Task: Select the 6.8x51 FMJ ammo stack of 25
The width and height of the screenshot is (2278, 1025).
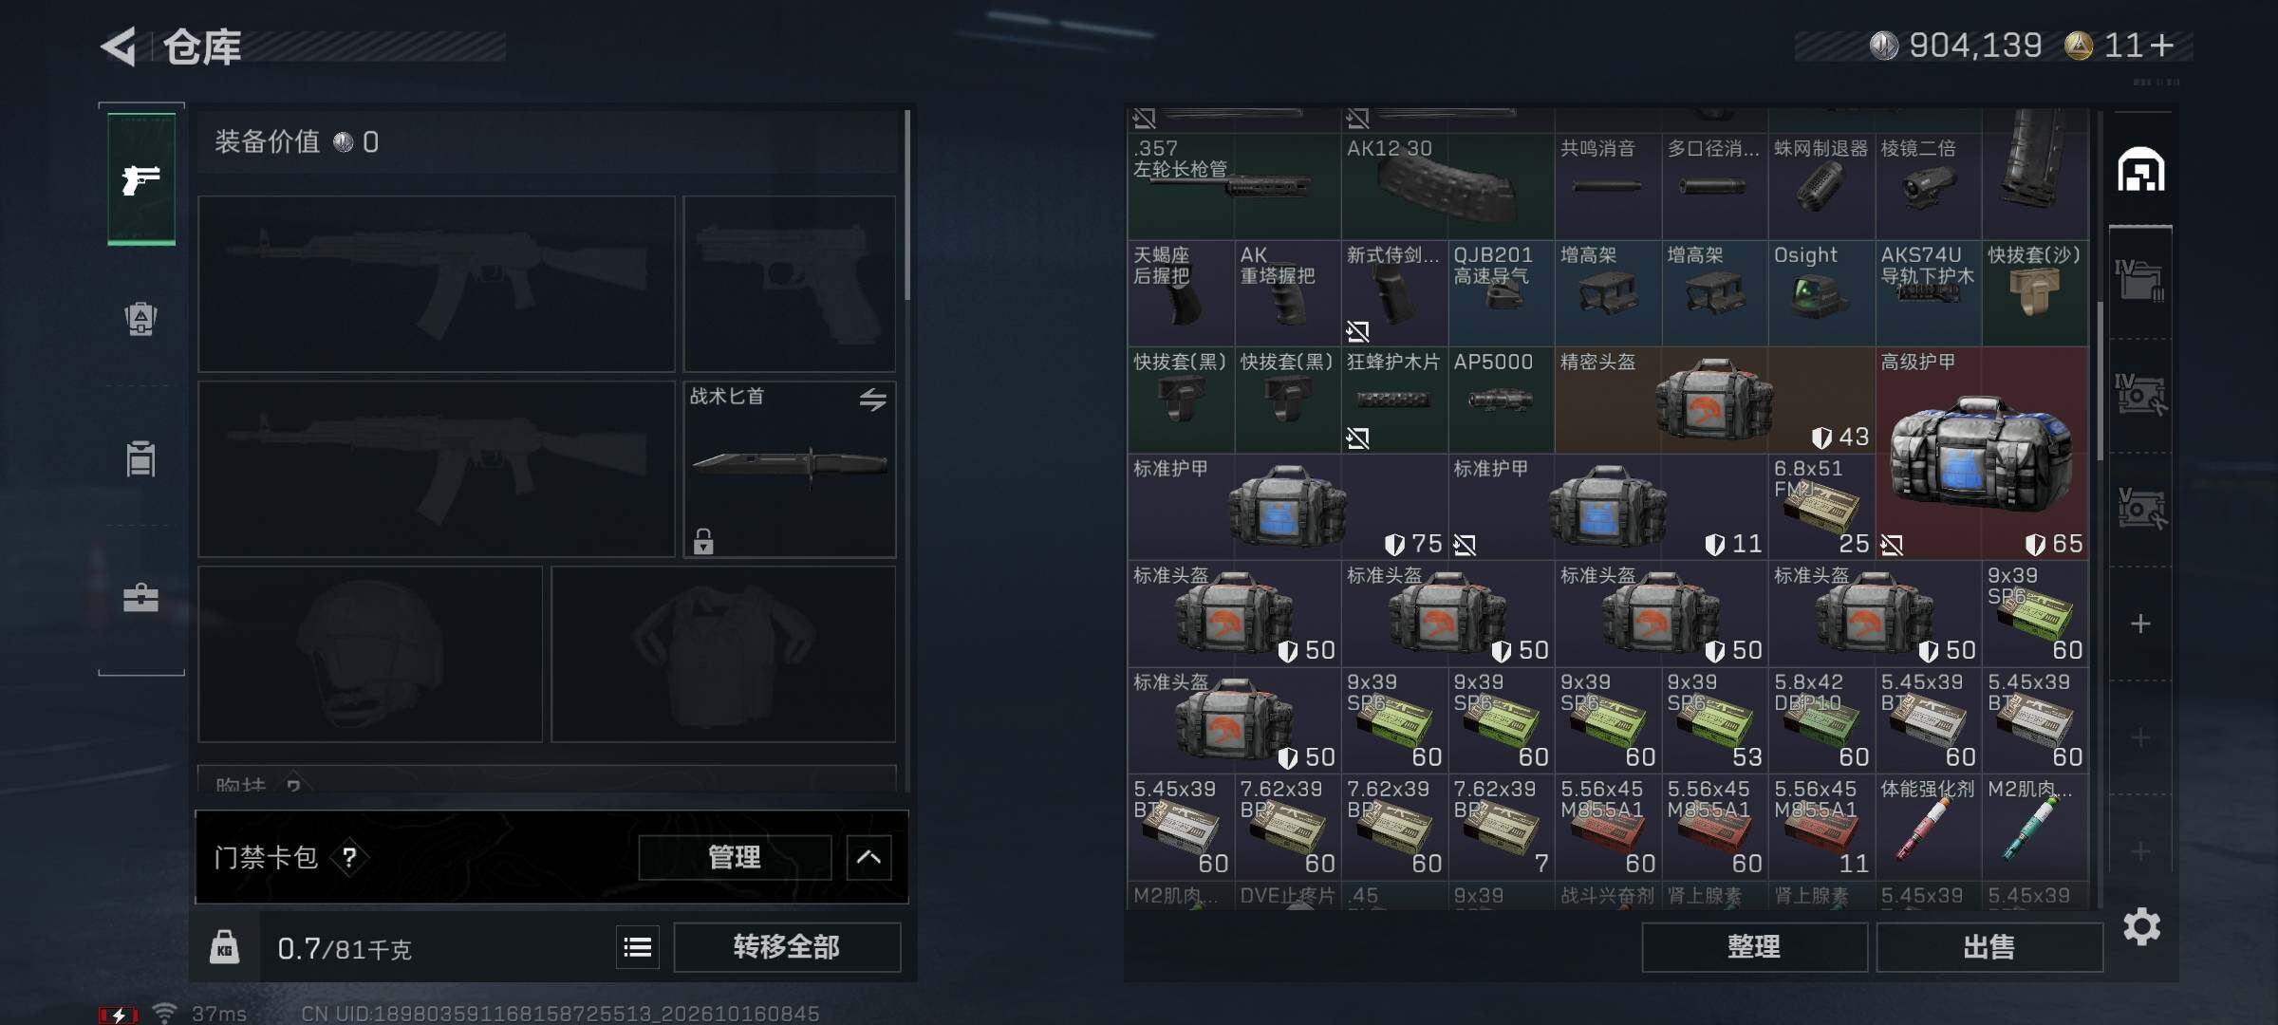Action: coord(1821,507)
